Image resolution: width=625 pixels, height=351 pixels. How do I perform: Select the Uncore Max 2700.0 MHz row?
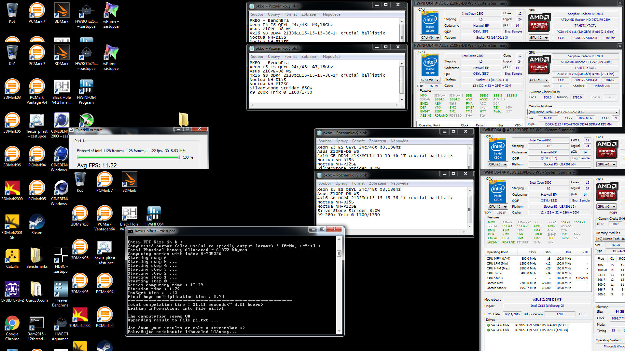click(x=538, y=283)
